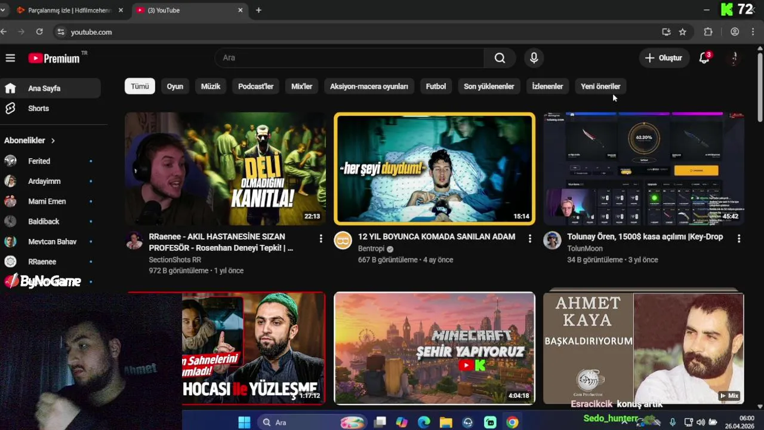Expand the Abonelikler section
This screenshot has height=430, width=764.
click(30, 140)
